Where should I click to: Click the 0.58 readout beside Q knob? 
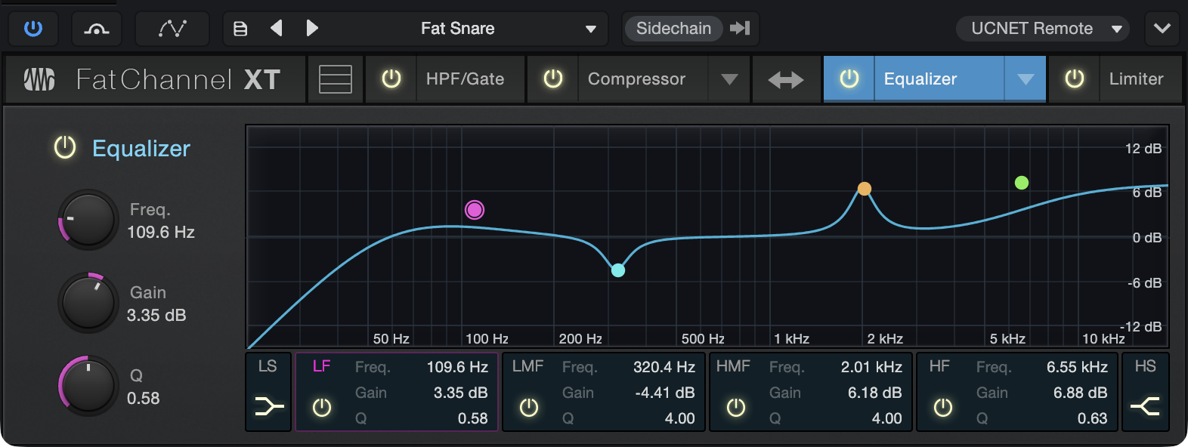[x=144, y=398]
